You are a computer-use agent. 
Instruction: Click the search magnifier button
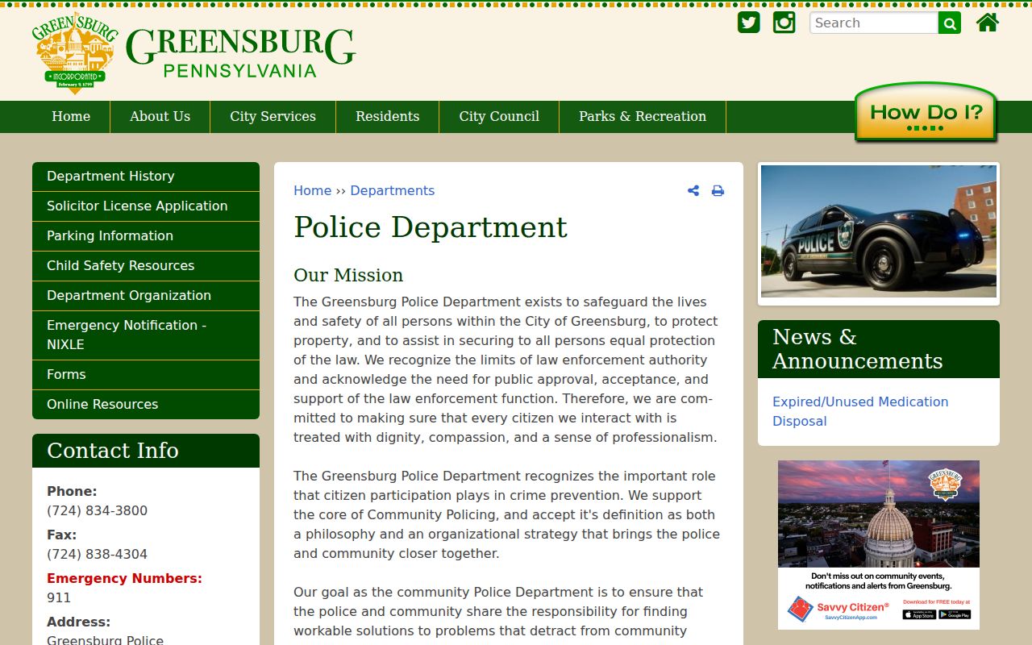pyautogui.click(x=950, y=23)
